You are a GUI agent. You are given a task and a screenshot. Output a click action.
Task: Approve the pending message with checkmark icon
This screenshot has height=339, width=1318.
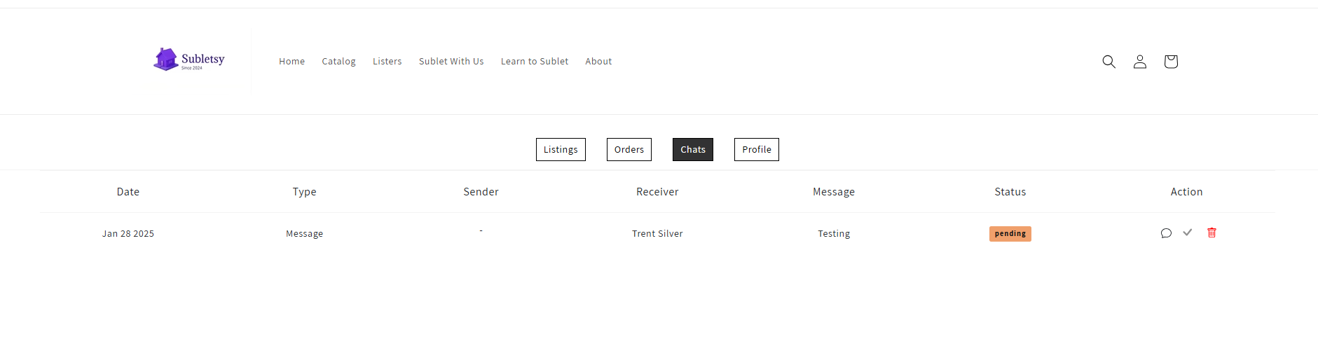[1188, 233]
